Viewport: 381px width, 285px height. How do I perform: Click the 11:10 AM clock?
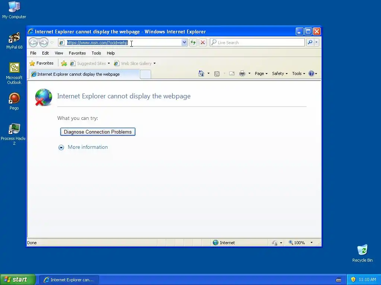click(x=367, y=280)
